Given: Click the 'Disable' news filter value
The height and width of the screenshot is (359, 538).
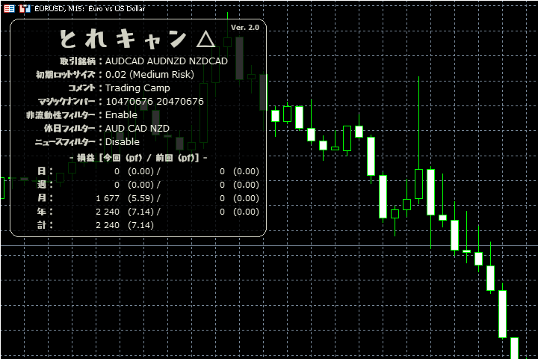Looking at the screenshot, I should tap(123, 142).
